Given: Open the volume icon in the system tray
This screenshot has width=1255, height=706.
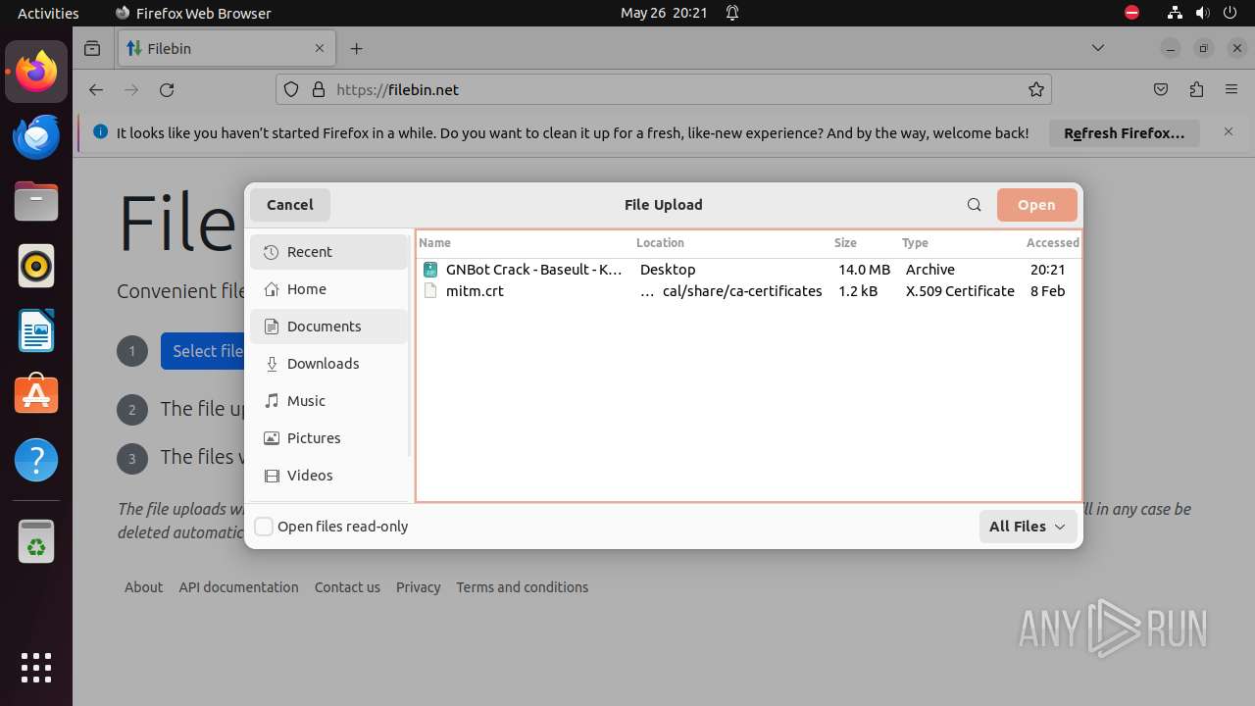Looking at the screenshot, I should click(1203, 13).
